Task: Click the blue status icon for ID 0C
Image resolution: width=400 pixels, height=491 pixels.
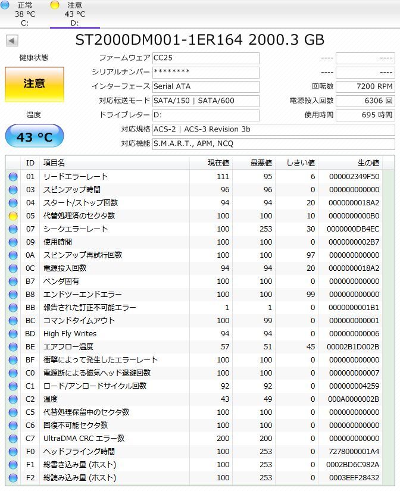Action: [x=13, y=268]
